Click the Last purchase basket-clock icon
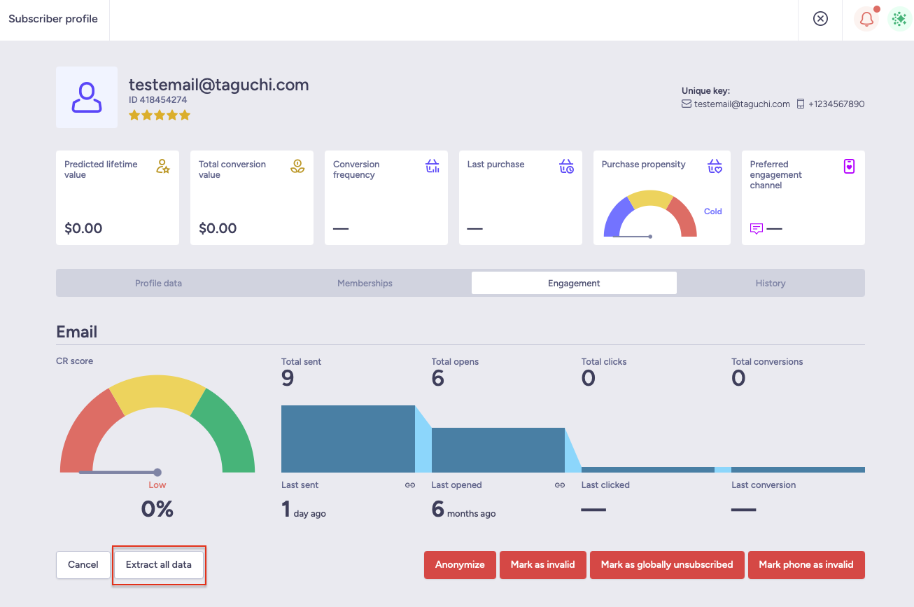This screenshot has height=607, width=914. [566, 167]
